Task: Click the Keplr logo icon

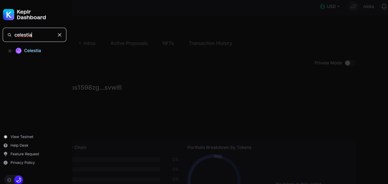Action: 9,15
